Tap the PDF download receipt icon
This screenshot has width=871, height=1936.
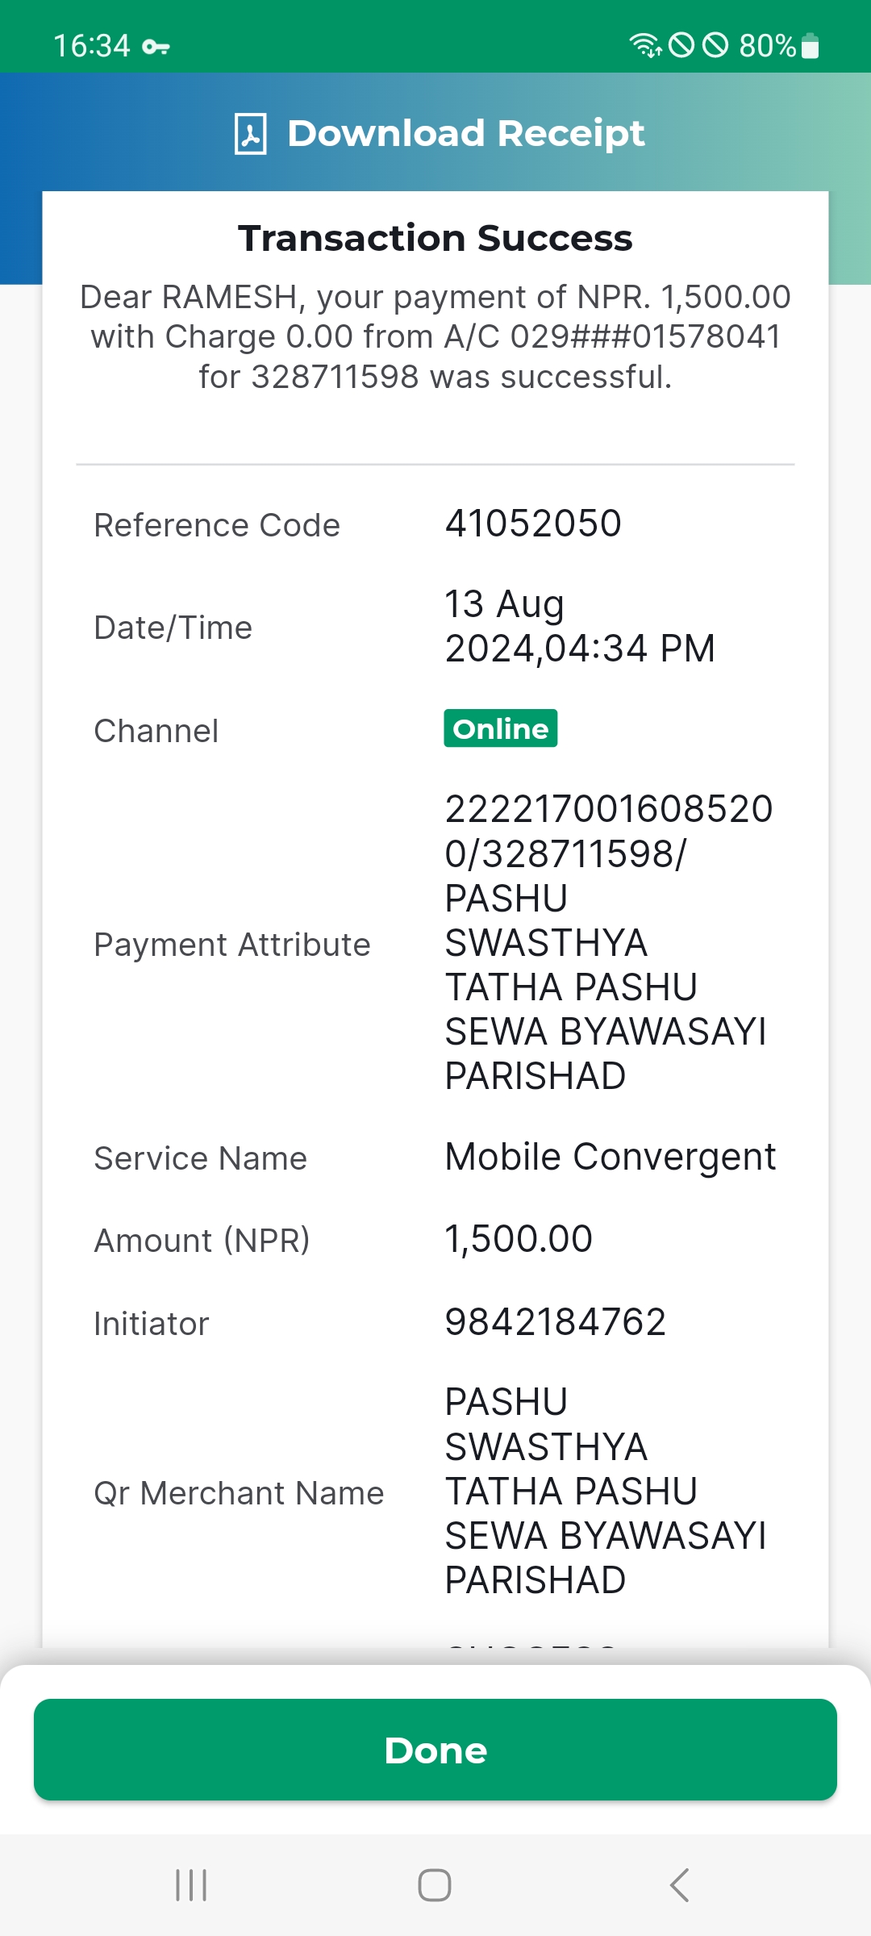[x=251, y=133]
